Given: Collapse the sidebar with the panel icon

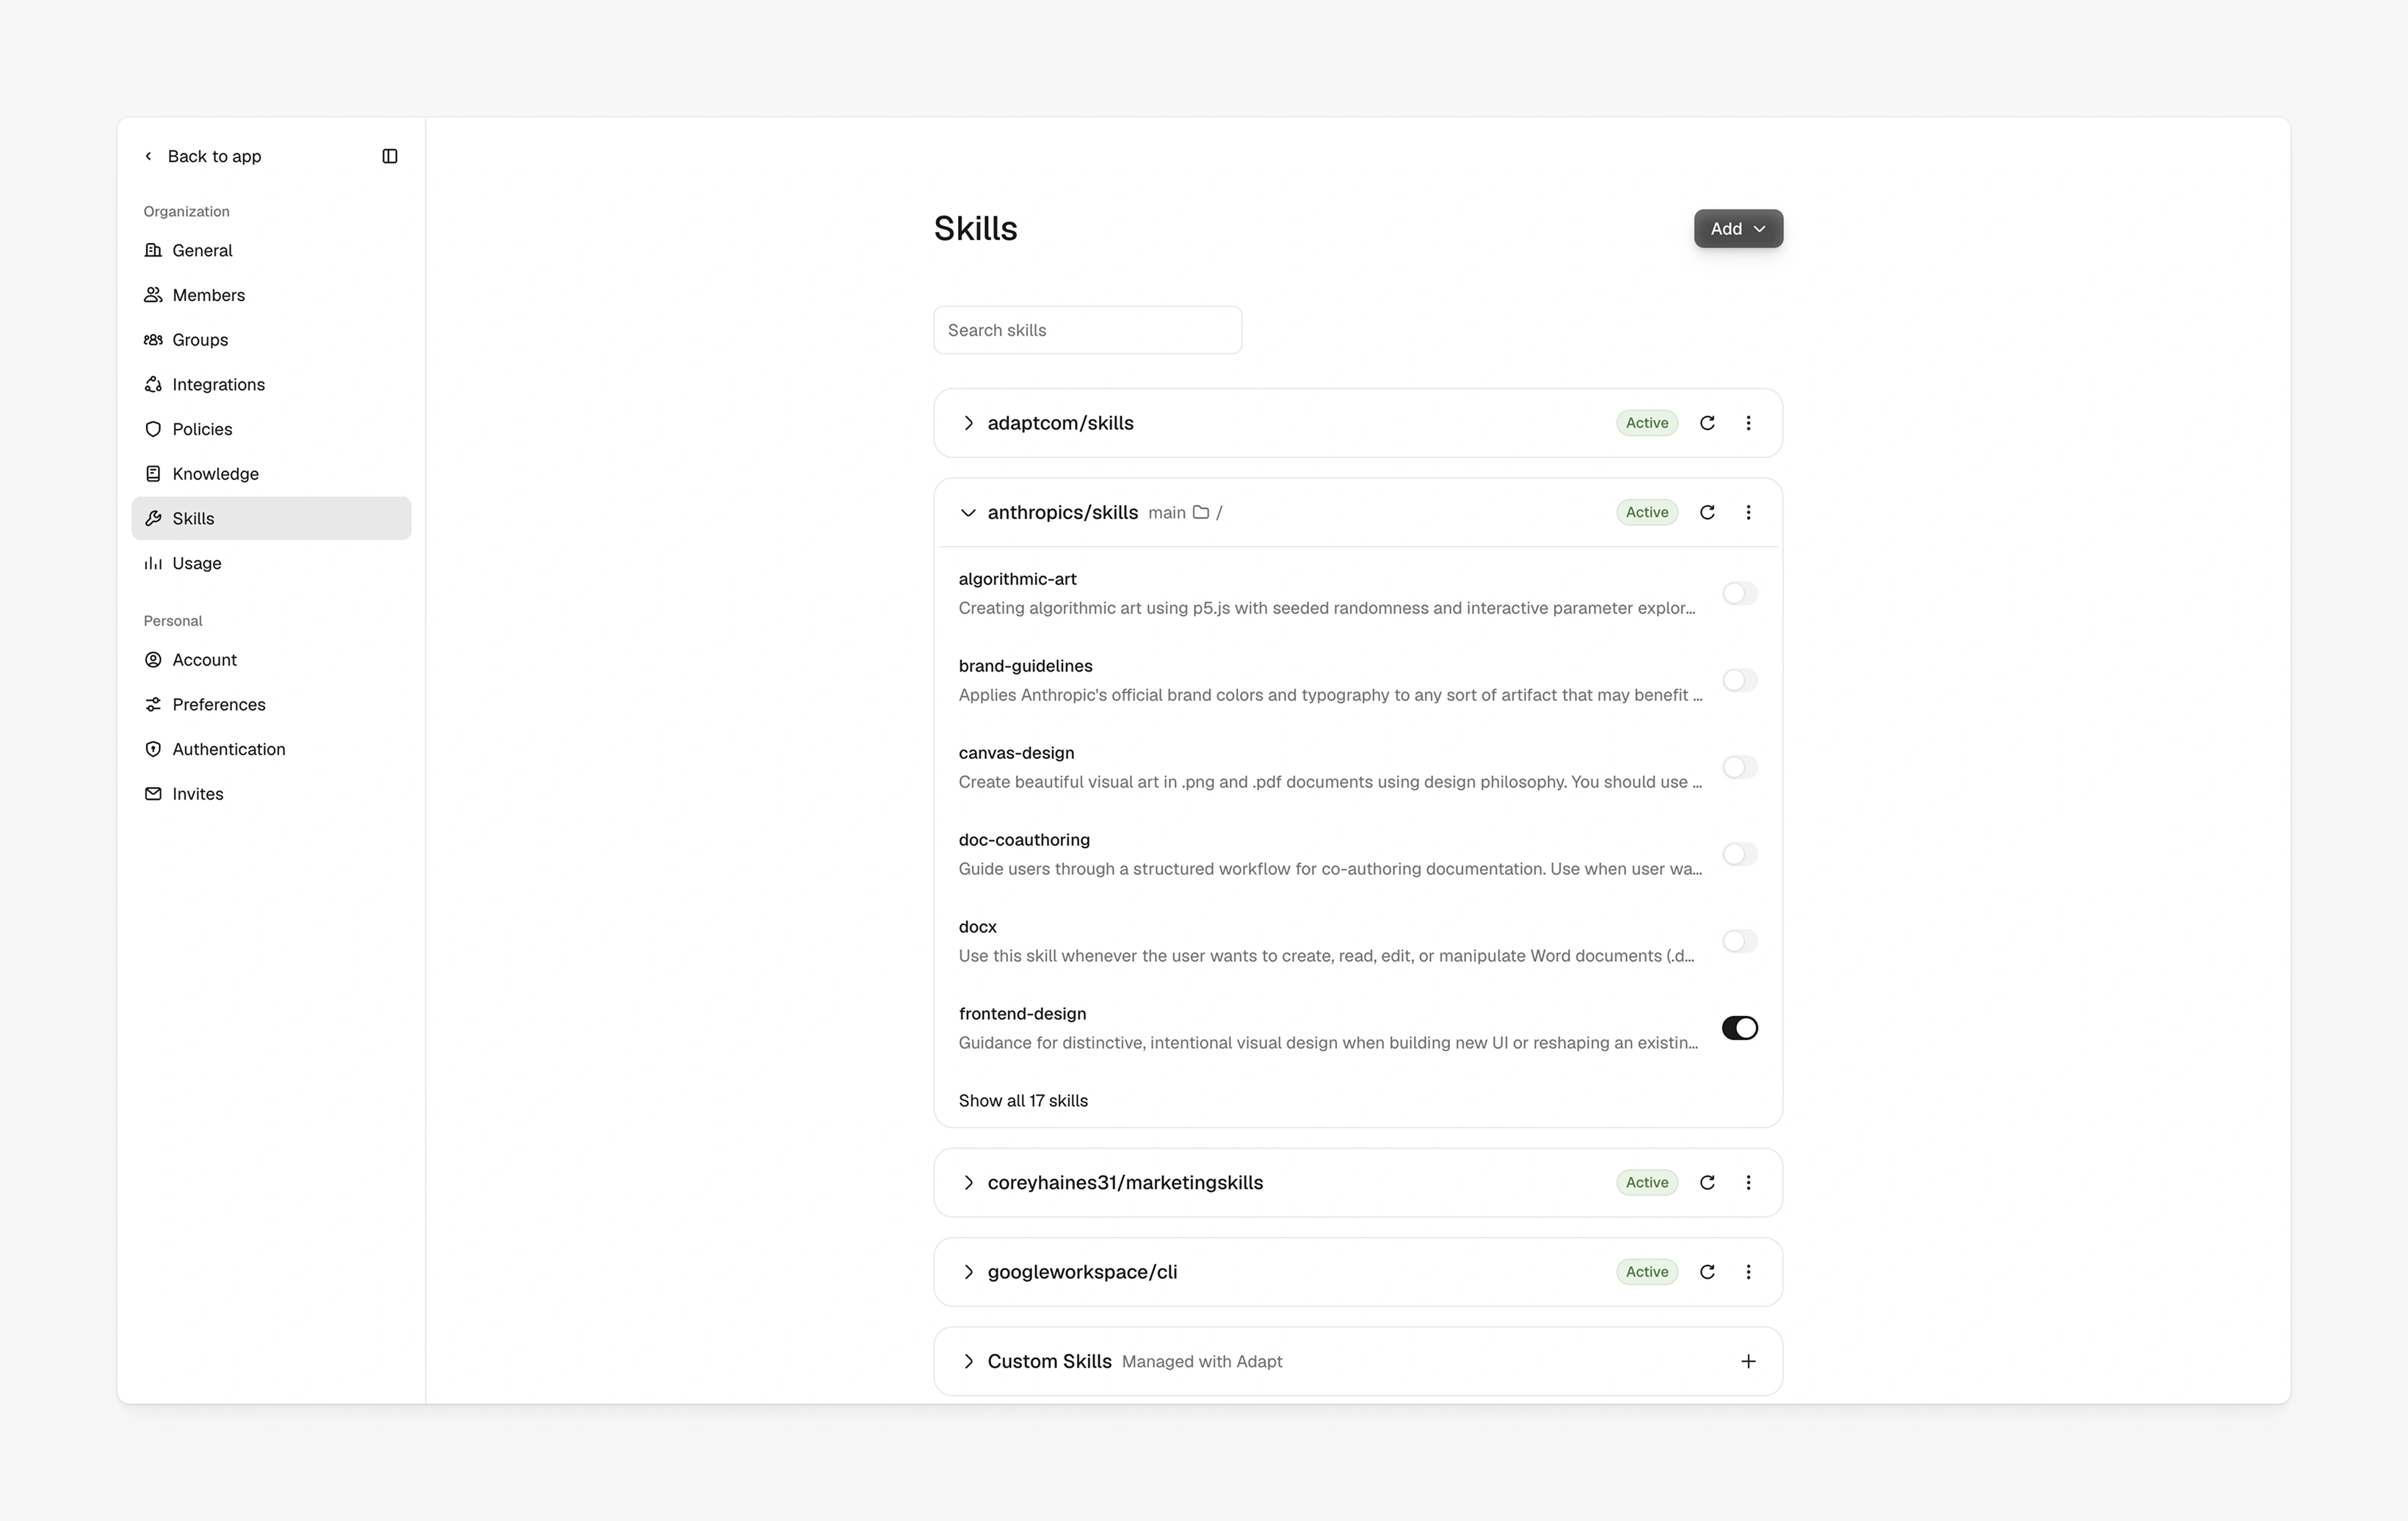Looking at the screenshot, I should (390, 156).
